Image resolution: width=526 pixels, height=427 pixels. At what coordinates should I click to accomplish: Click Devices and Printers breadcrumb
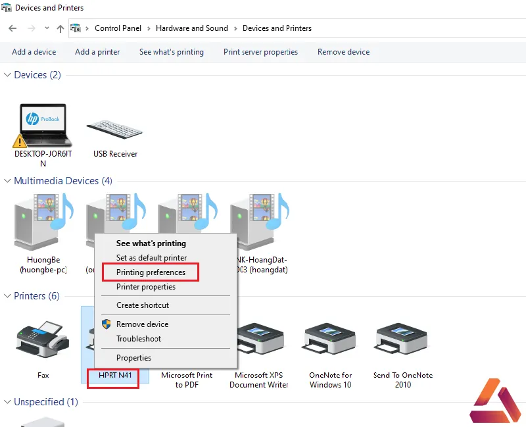[x=277, y=28]
